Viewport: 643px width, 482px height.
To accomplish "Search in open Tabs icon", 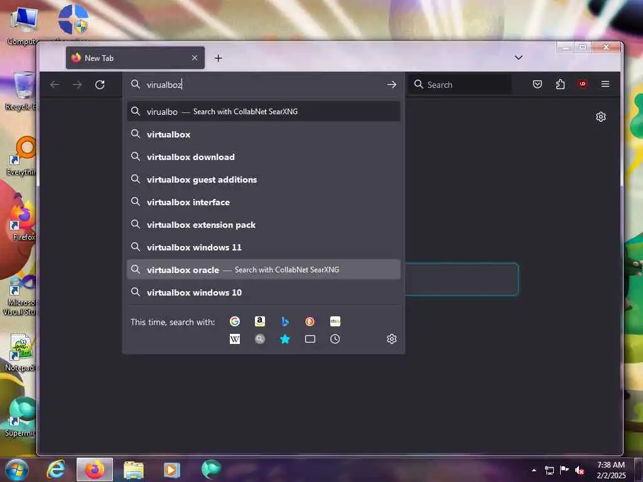I will [310, 339].
